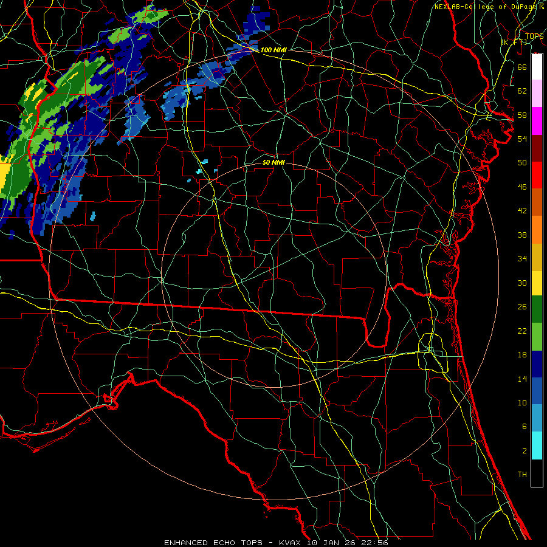Click the '18' legend value
547x547 pixels.
(x=522, y=355)
